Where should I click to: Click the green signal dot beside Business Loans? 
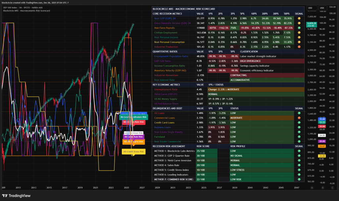point(299,127)
